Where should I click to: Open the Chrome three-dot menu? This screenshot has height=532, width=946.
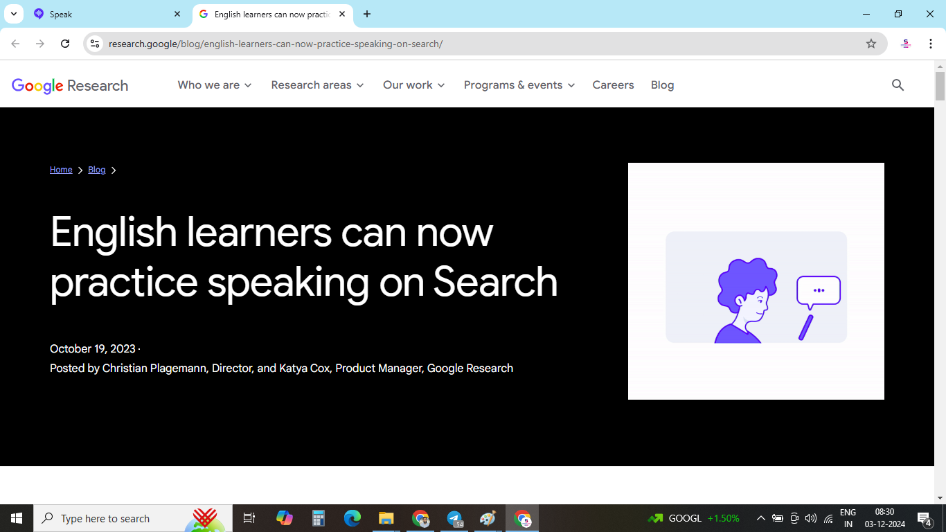tap(930, 44)
